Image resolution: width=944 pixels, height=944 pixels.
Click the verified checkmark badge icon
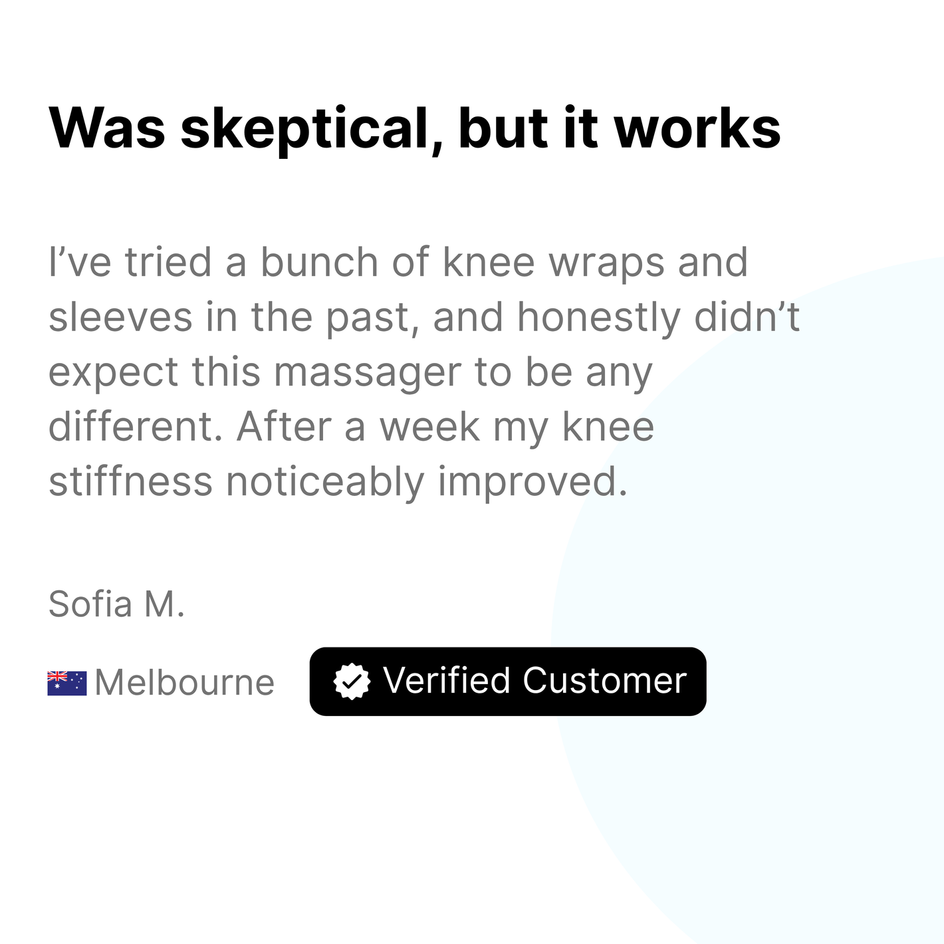coord(352,681)
